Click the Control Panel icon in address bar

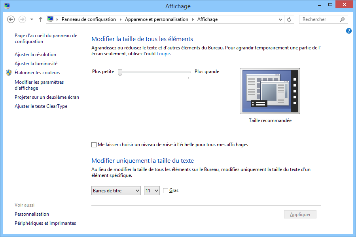(50, 19)
